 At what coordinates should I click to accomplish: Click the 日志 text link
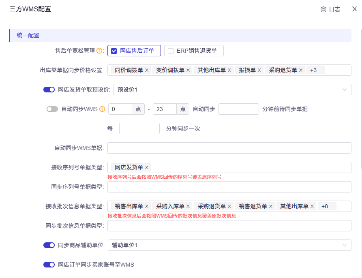click(x=334, y=9)
